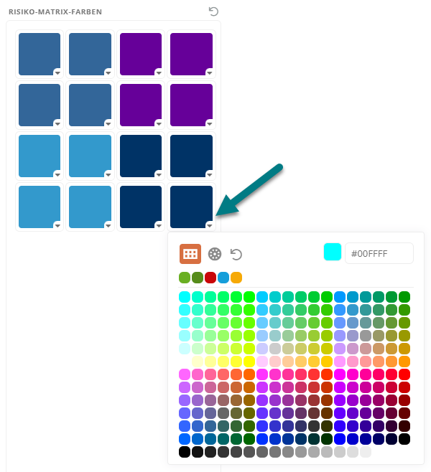Click the cyan current color preview swatch
The height and width of the screenshot is (472, 431).
click(333, 252)
